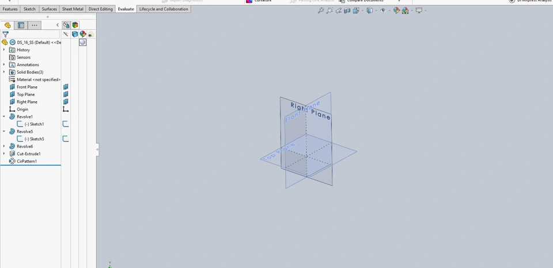The height and width of the screenshot is (268, 553).
Task: Click the Zoom to Fit icon
Action: point(321,11)
